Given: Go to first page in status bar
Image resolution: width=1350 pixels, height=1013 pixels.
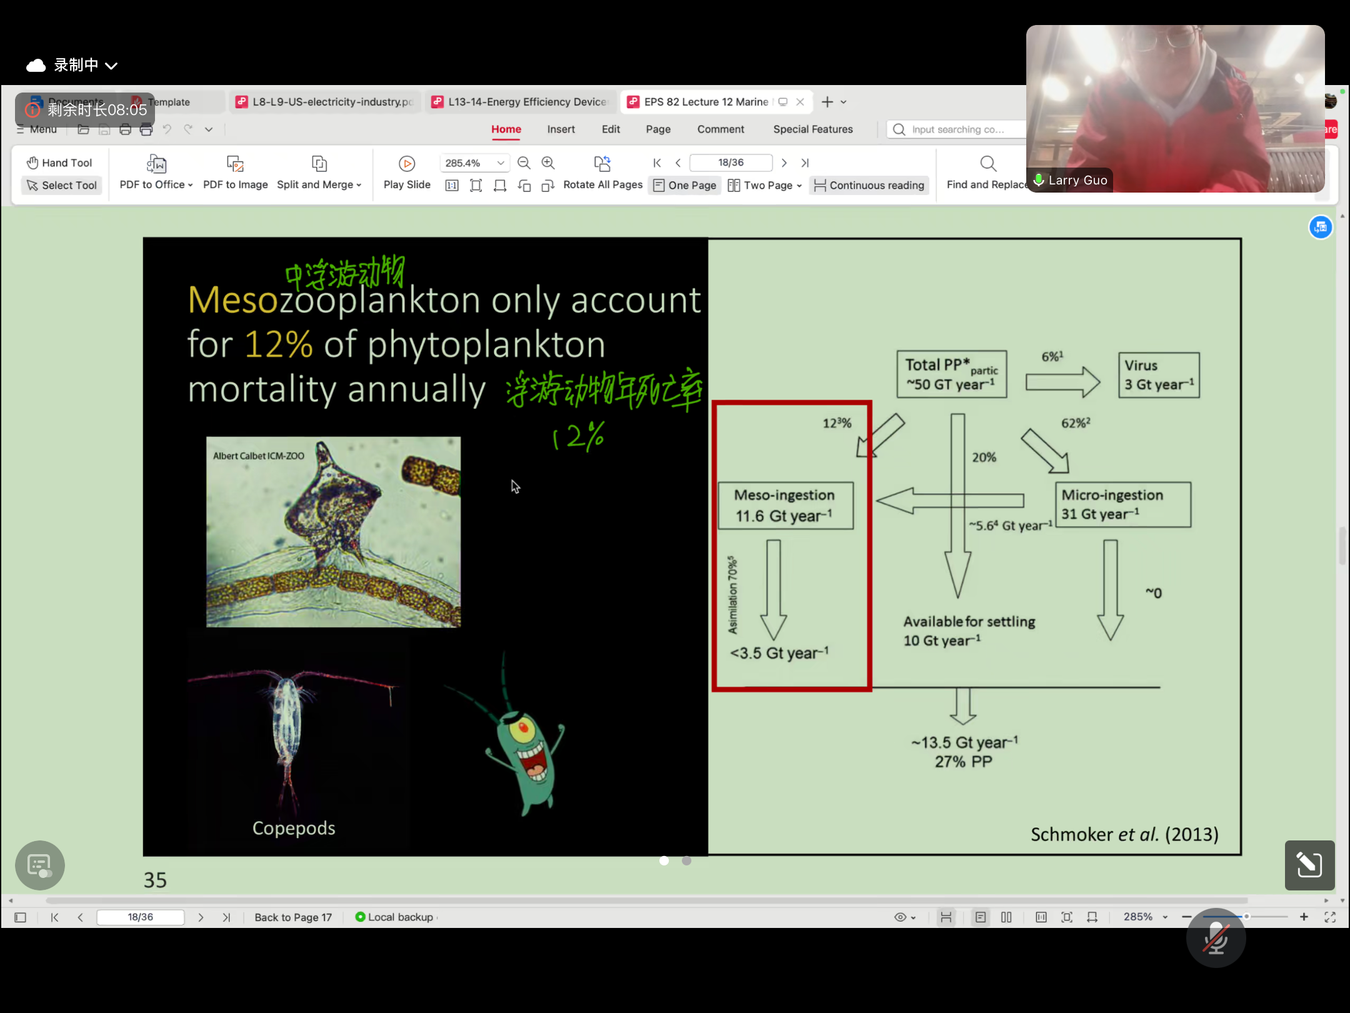Looking at the screenshot, I should click(x=54, y=917).
